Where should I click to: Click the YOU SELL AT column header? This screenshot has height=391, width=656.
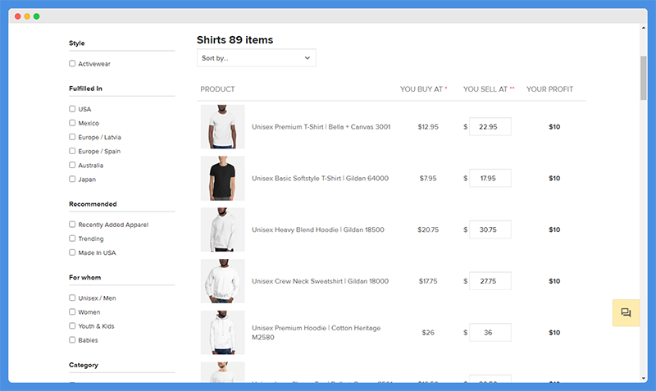pyautogui.click(x=489, y=89)
